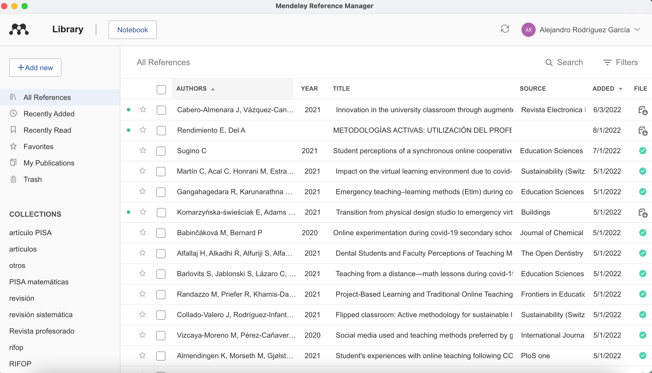The image size is (652, 373).
Task: Star the Alfallaj H reference
Action: (x=142, y=253)
